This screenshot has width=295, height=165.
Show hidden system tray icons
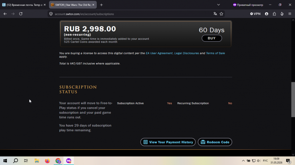pos(243,161)
